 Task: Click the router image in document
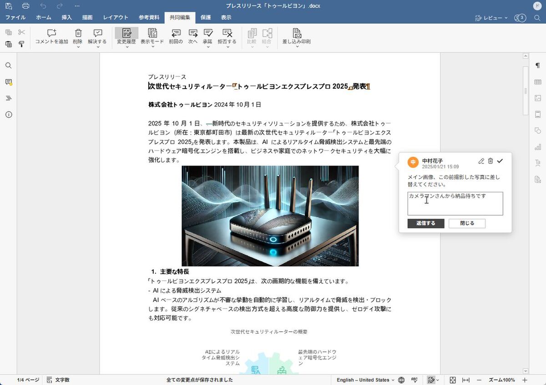270,216
